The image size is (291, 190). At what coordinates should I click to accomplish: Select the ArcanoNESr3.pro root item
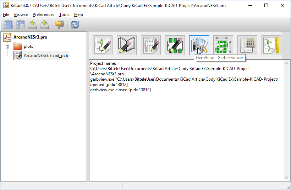pyautogui.click(x=30, y=37)
